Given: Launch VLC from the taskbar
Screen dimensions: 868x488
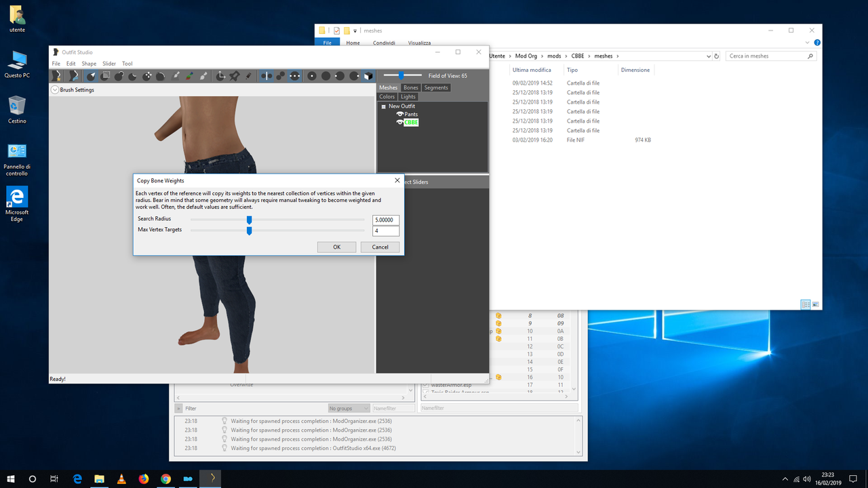Looking at the screenshot, I should (x=121, y=479).
